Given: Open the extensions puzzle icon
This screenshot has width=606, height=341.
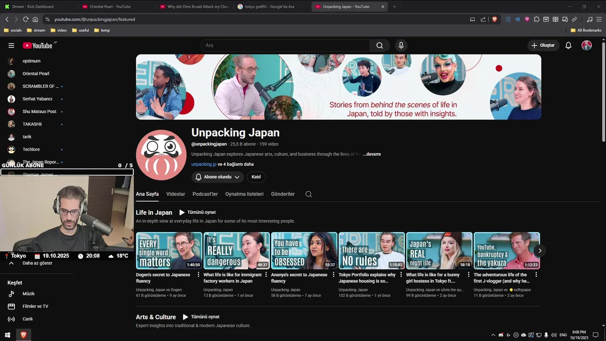Looking at the screenshot, I should 536,19.
